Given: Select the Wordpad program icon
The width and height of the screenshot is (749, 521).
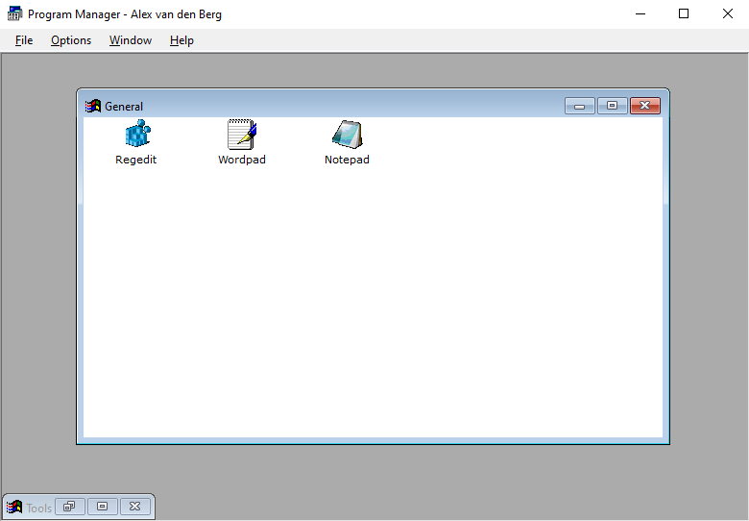Looking at the screenshot, I should [242, 135].
